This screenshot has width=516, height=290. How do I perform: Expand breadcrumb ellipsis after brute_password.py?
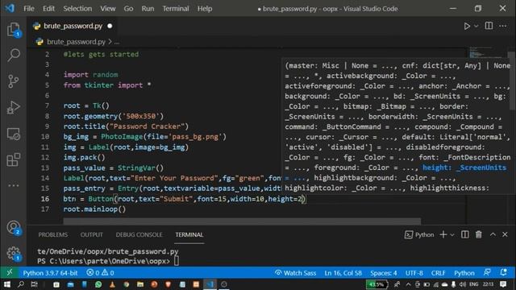click(x=117, y=42)
